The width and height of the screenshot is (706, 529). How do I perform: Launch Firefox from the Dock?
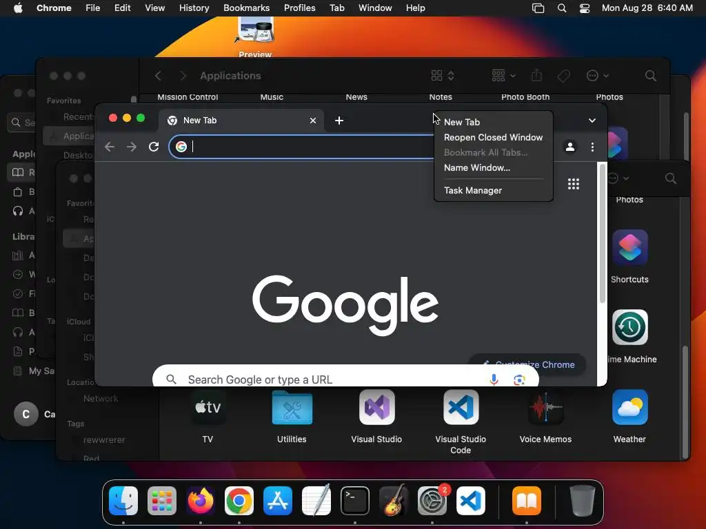[x=201, y=501]
